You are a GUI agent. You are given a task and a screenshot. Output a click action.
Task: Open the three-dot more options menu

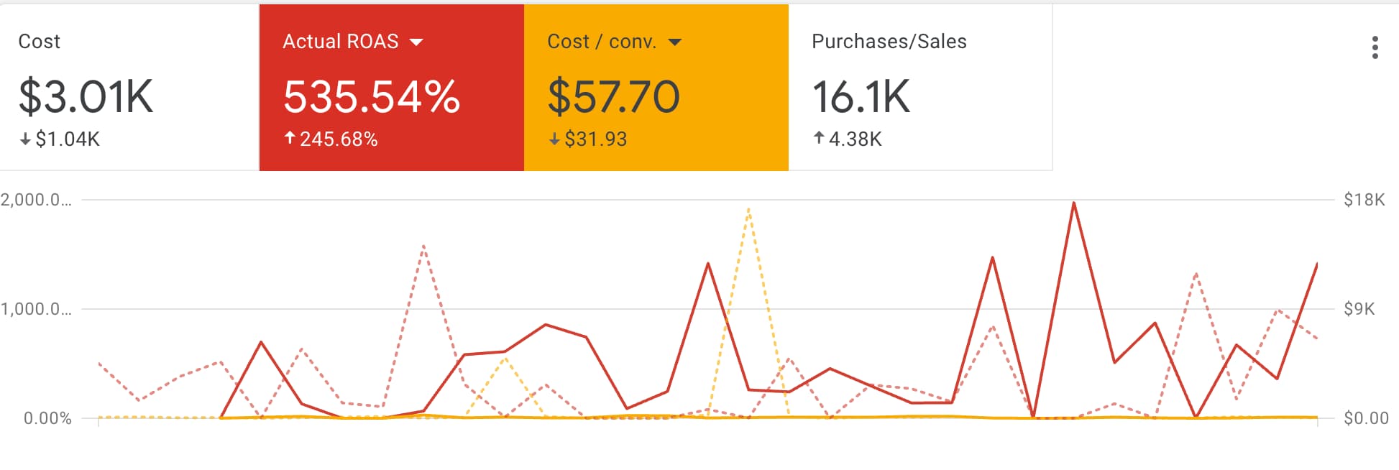[1375, 47]
